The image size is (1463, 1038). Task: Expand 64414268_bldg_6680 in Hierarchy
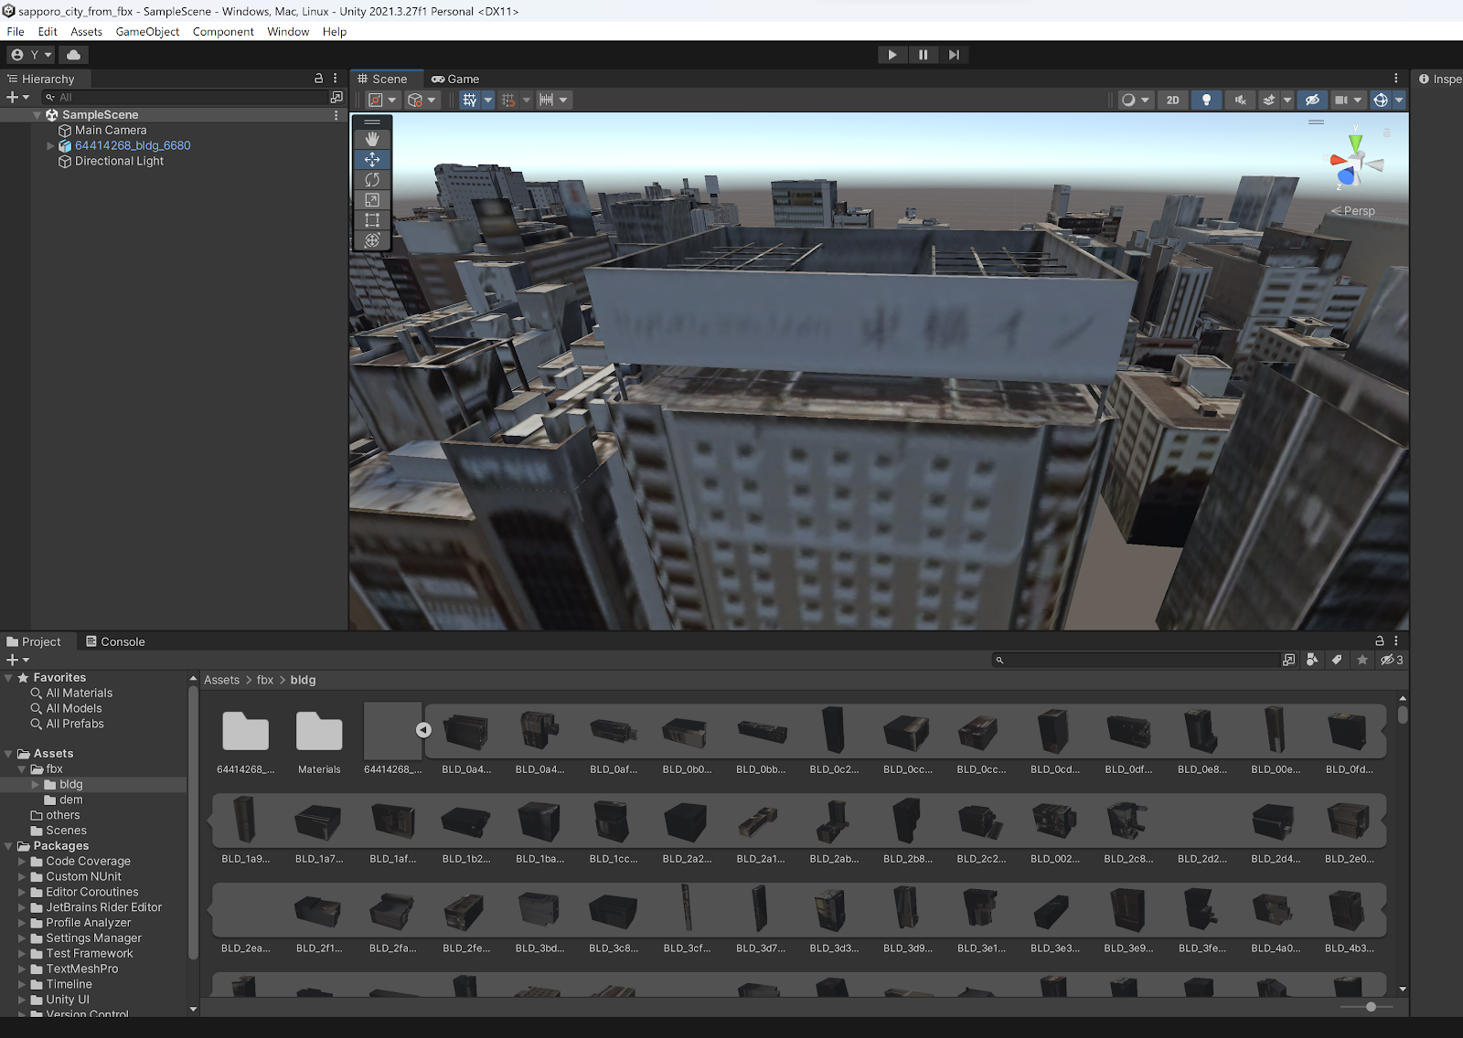(x=50, y=145)
